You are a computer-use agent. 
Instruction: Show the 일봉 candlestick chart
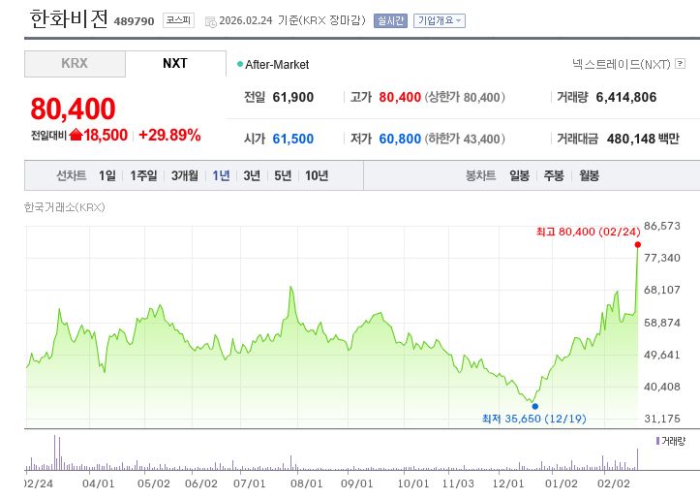(519, 175)
